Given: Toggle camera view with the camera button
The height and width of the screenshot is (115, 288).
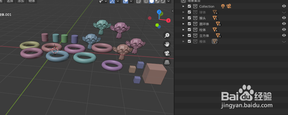Looking at the screenshot, I should [x=167, y=53].
